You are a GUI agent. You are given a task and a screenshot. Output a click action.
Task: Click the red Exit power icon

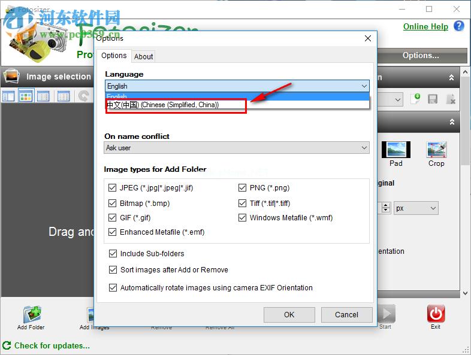[x=436, y=314]
